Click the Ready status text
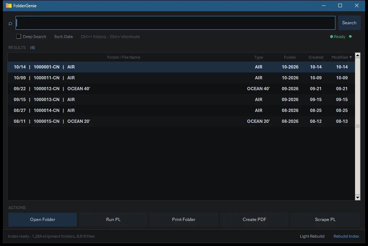Viewport: 368px width, 246px height. [339, 37]
